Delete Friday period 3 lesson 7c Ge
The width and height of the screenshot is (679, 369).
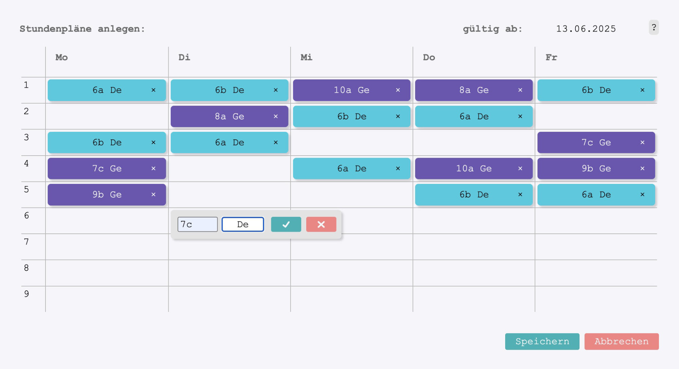click(x=642, y=142)
